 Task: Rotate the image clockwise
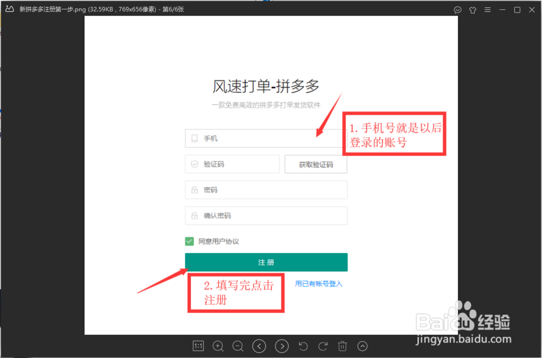tap(323, 346)
